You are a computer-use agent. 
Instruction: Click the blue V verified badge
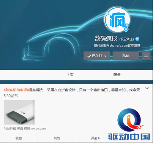(x=126, y=29)
